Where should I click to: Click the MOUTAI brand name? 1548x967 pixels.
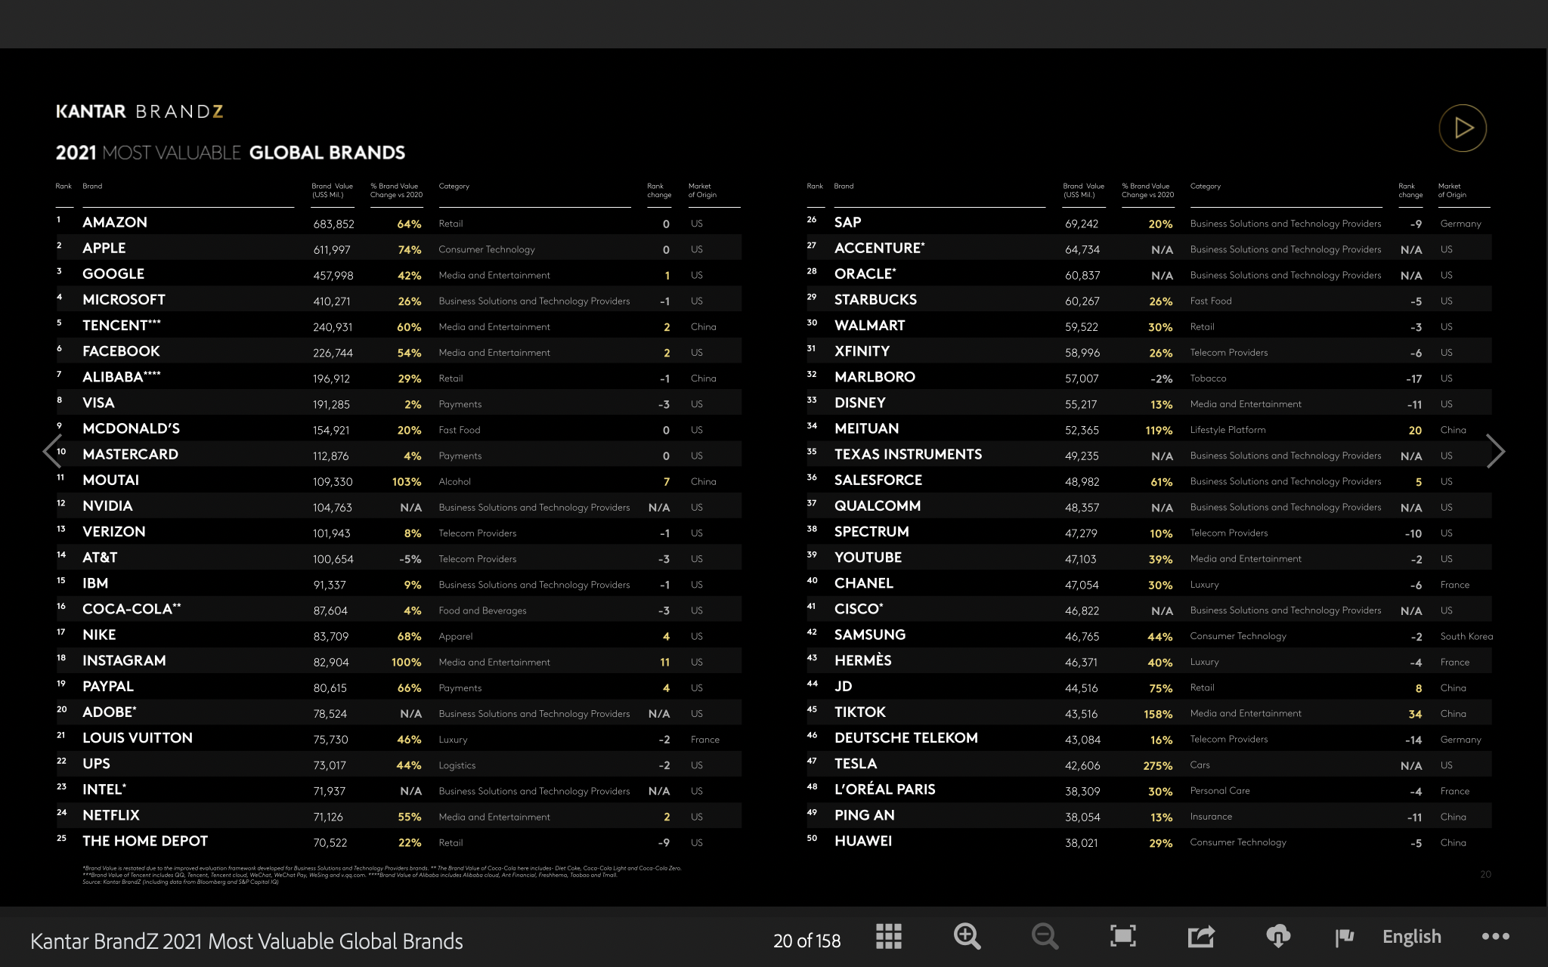click(x=111, y=480)
